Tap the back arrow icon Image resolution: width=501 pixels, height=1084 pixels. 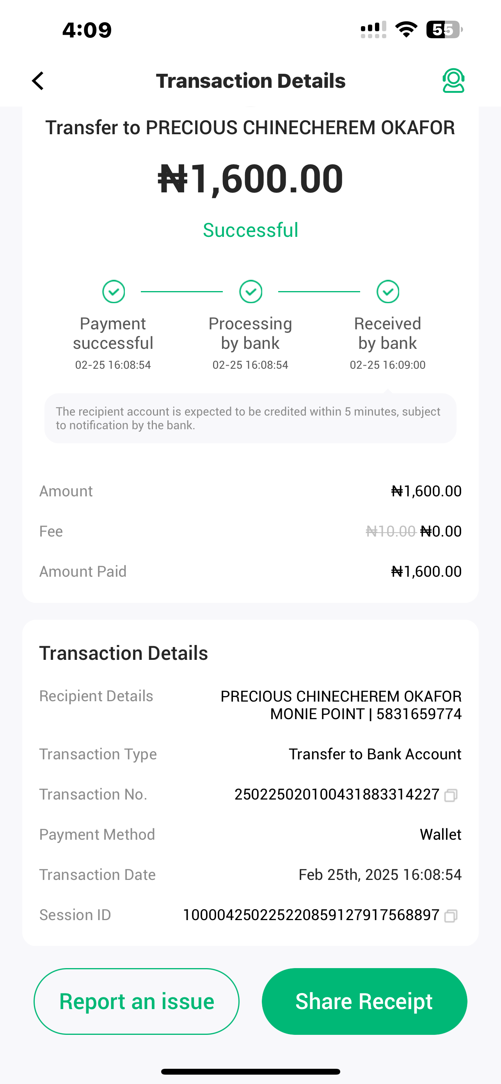click(x=38, y=81)
